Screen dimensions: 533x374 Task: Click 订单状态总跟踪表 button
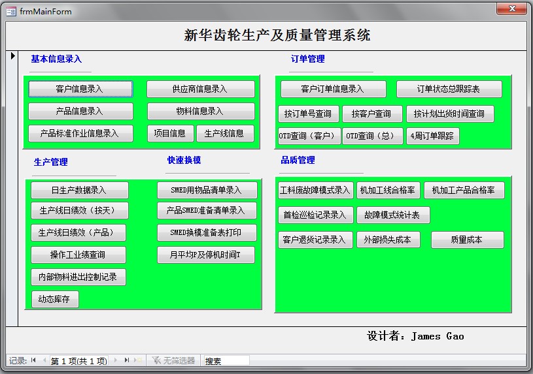click(x=449, y=89)
